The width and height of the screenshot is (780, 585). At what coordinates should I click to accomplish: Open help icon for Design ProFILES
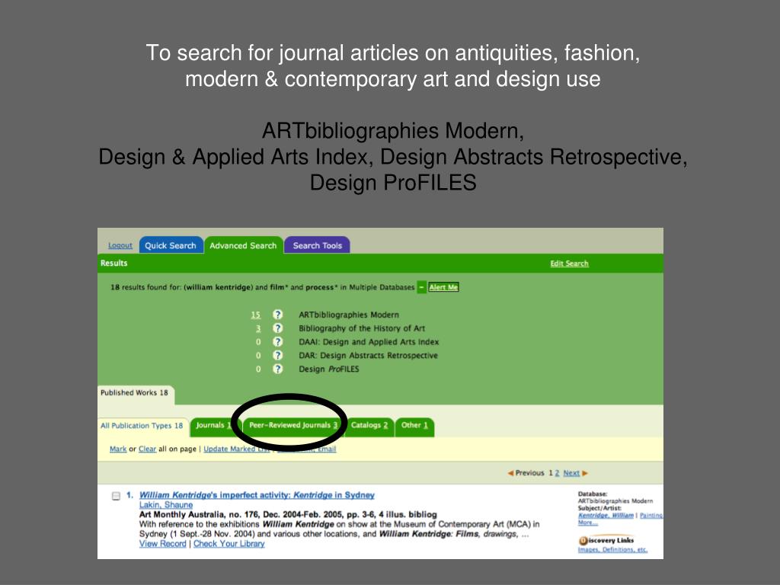(x=277, y=369)
